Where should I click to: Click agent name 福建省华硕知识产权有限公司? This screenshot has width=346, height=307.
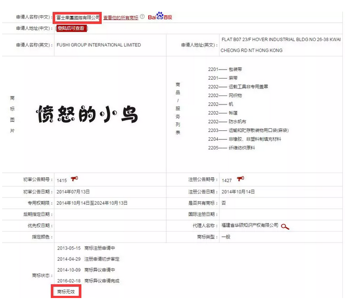[250, 226]
